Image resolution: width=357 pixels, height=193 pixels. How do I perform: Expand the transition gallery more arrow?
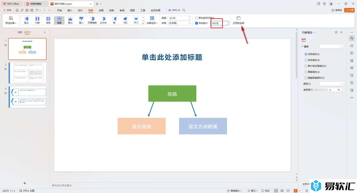pyautogui.click(x=143, y=24)
